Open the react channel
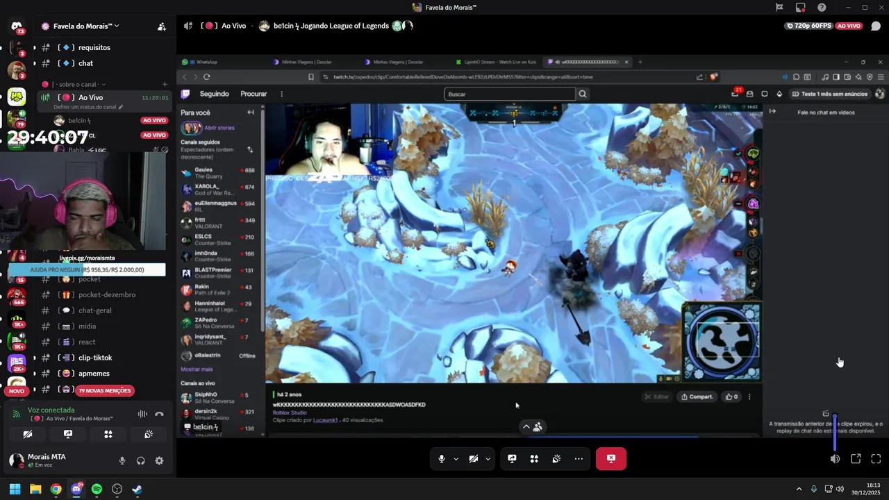This screenshot has height=500, width=889. pos(87,342)
